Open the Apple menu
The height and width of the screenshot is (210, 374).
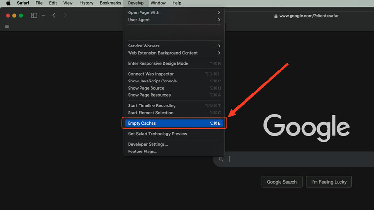[8, 3]
